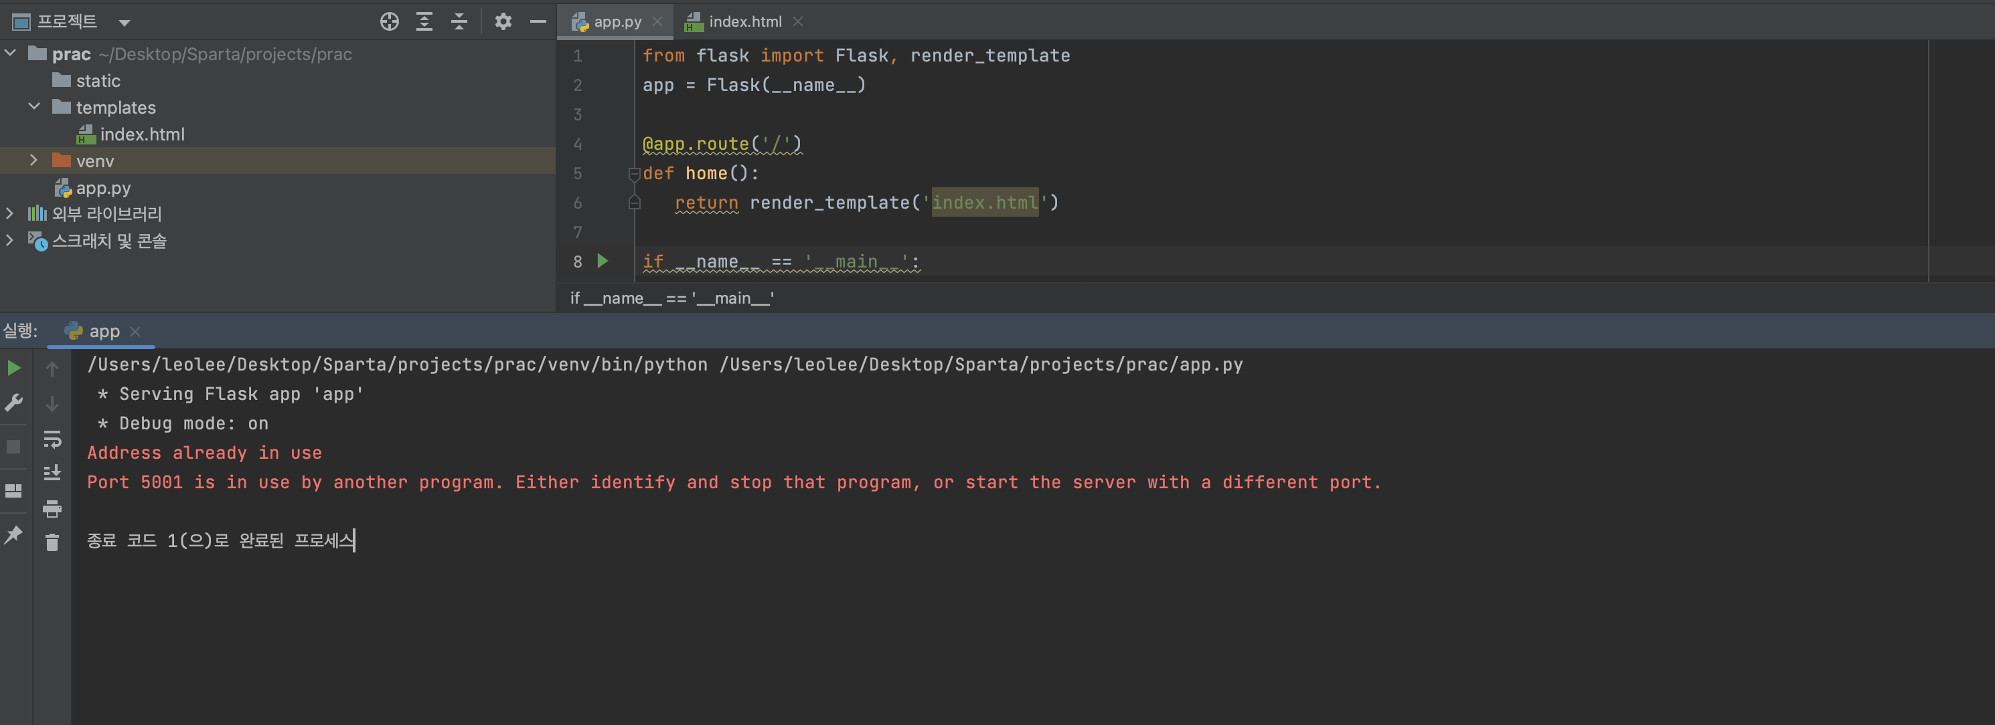Hide the project panel with minus icon

pyautogui.click(x=538, y=21)
